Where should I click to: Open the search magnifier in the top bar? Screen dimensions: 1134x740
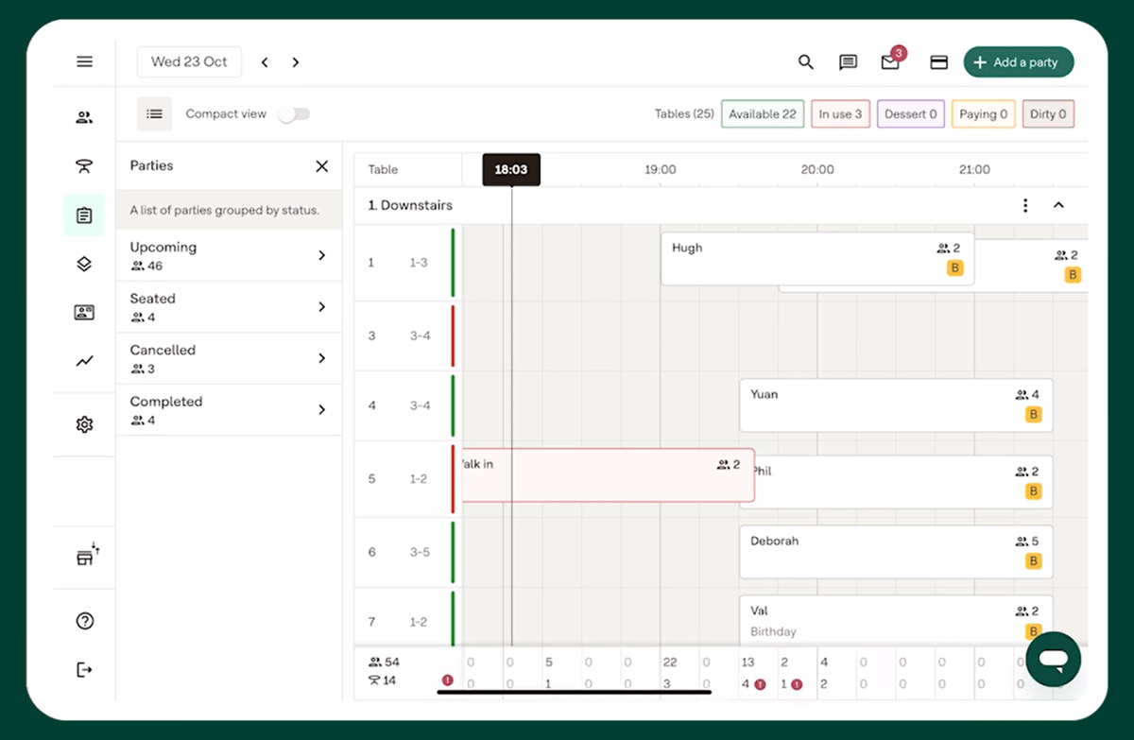point(805,61)
